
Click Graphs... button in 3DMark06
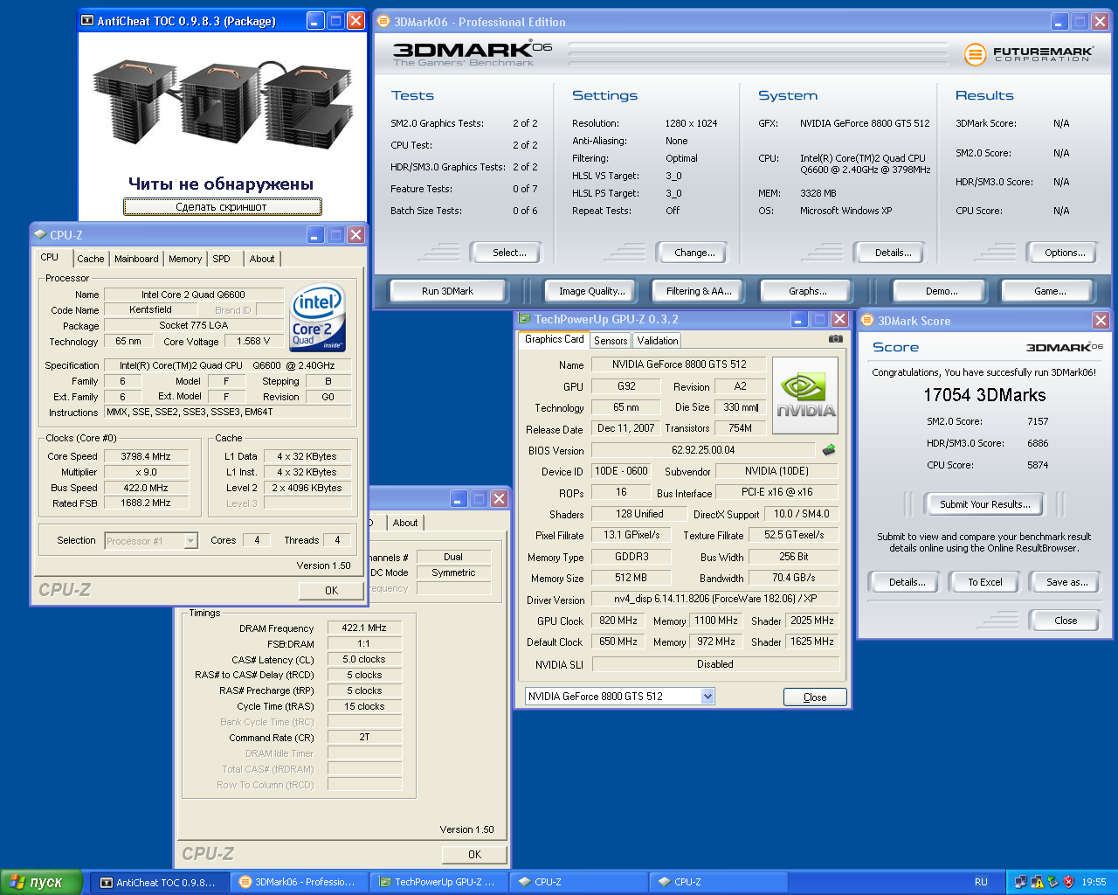tap(808, 291)
